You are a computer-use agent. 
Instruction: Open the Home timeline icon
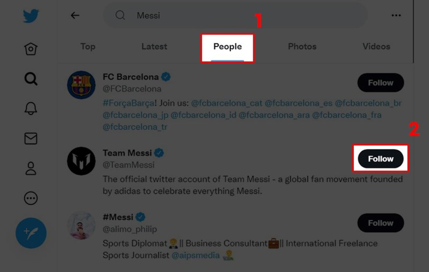31,49
